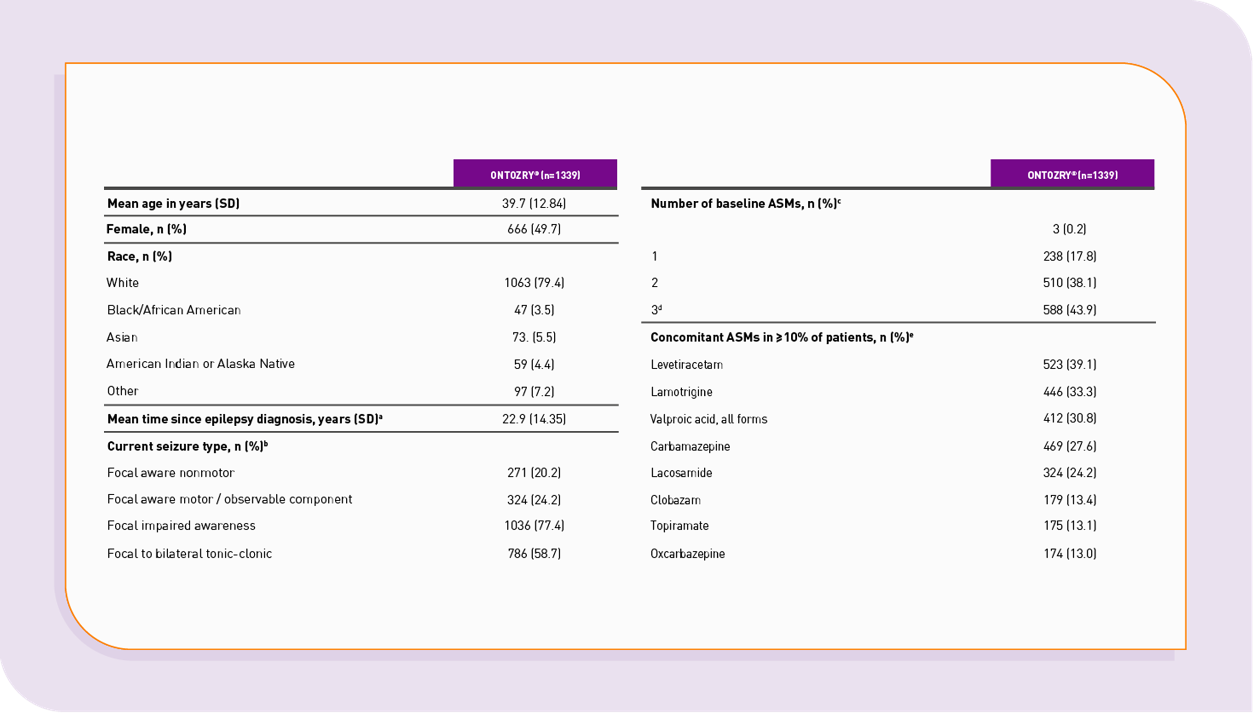Click the value 523 (39.1)
This screenshot has height=713, width=1254.
coord(1069,364)
